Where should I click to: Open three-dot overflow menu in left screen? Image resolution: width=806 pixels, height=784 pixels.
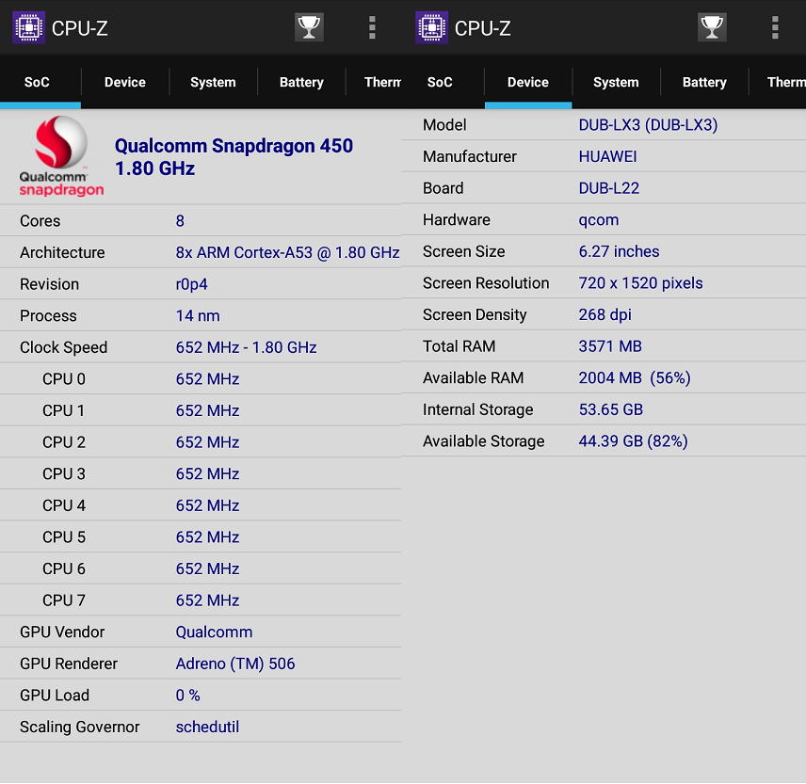tap(372, 27)
